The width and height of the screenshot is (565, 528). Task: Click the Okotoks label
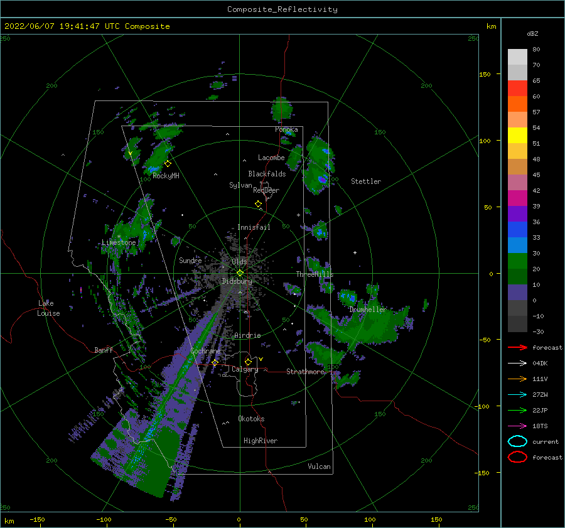[251, 419]
